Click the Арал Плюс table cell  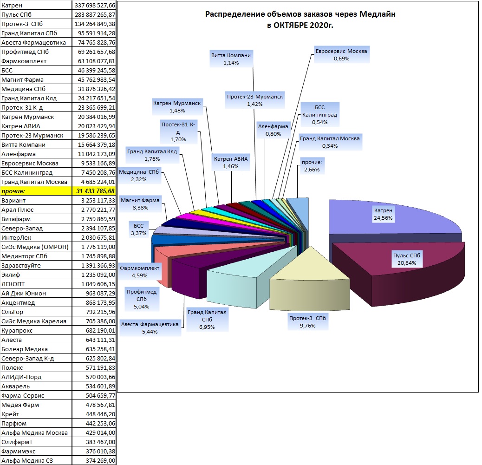[x=36, y=210]
